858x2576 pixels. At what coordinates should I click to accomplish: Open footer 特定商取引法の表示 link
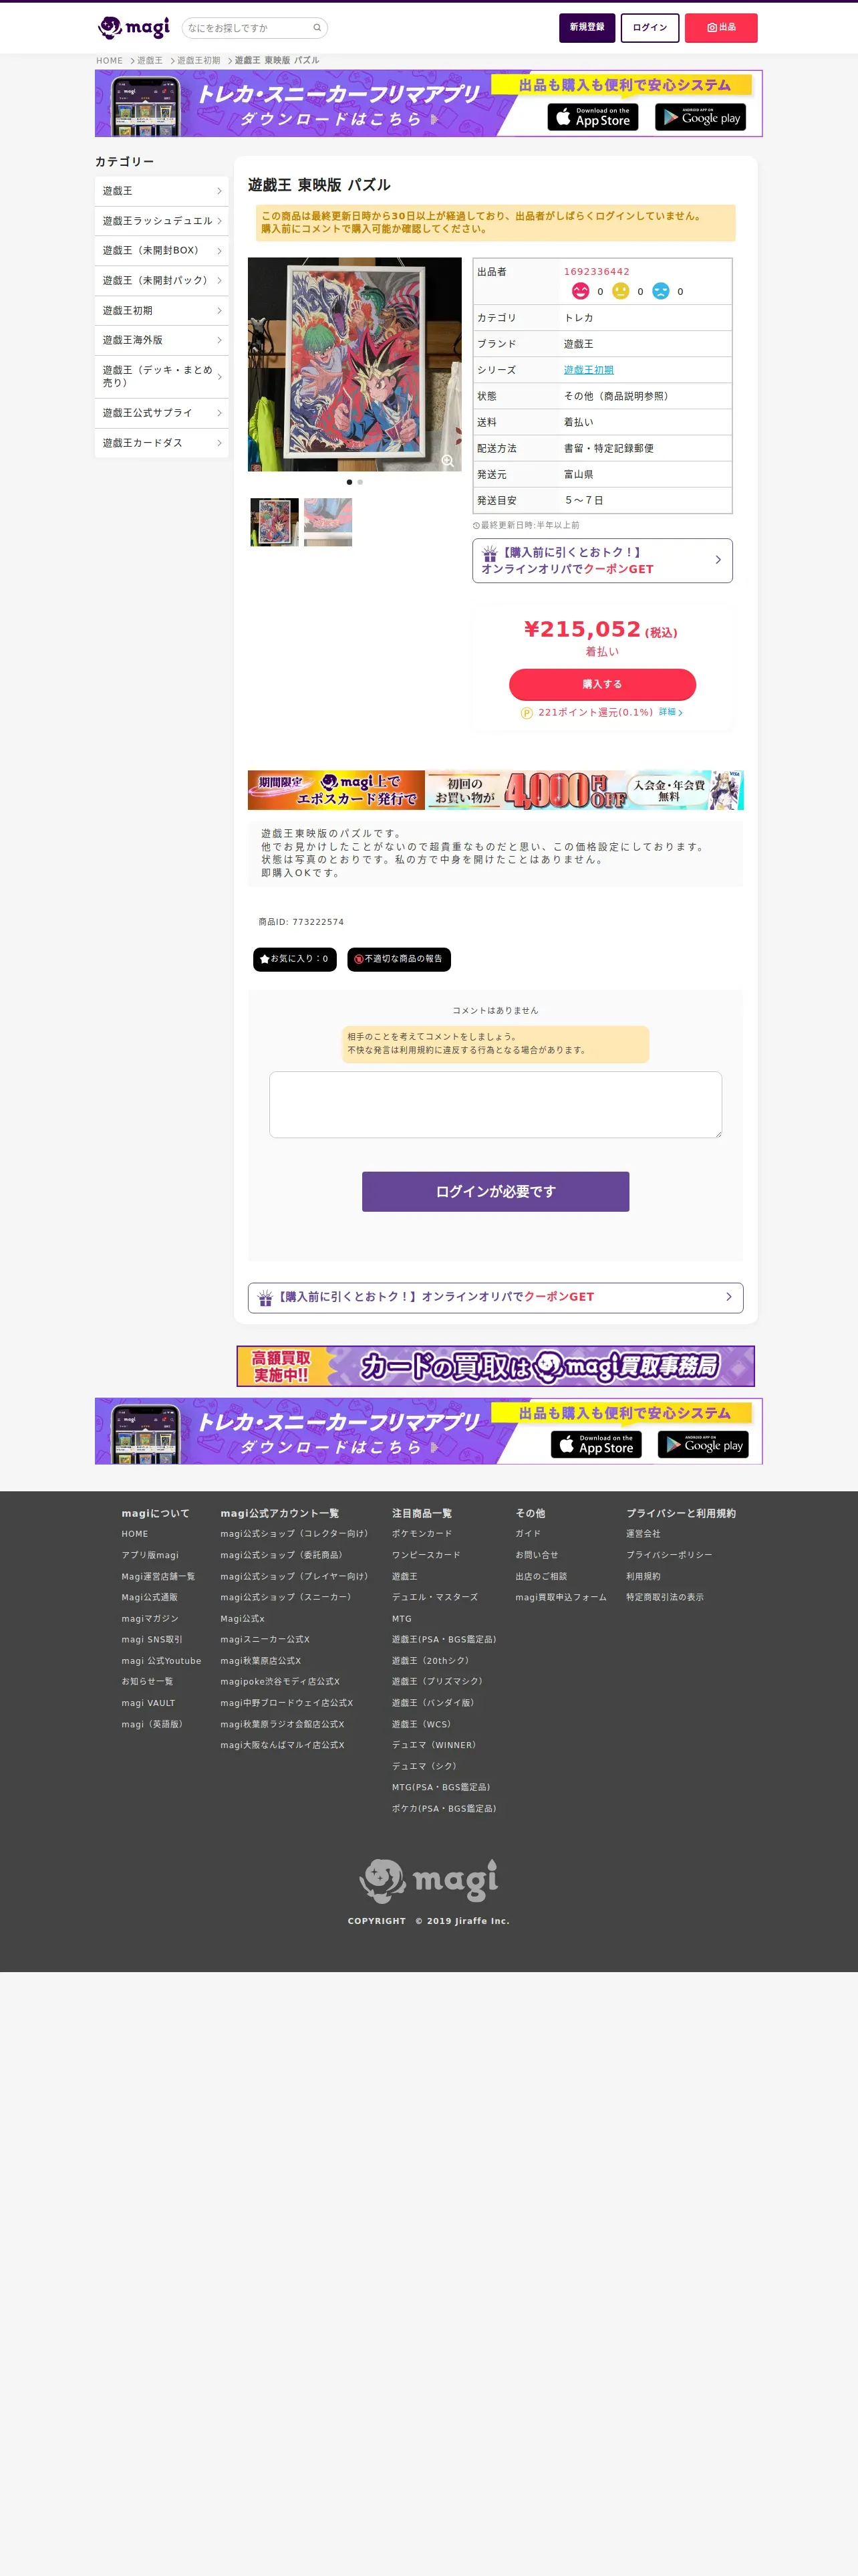click(666, 1597)
